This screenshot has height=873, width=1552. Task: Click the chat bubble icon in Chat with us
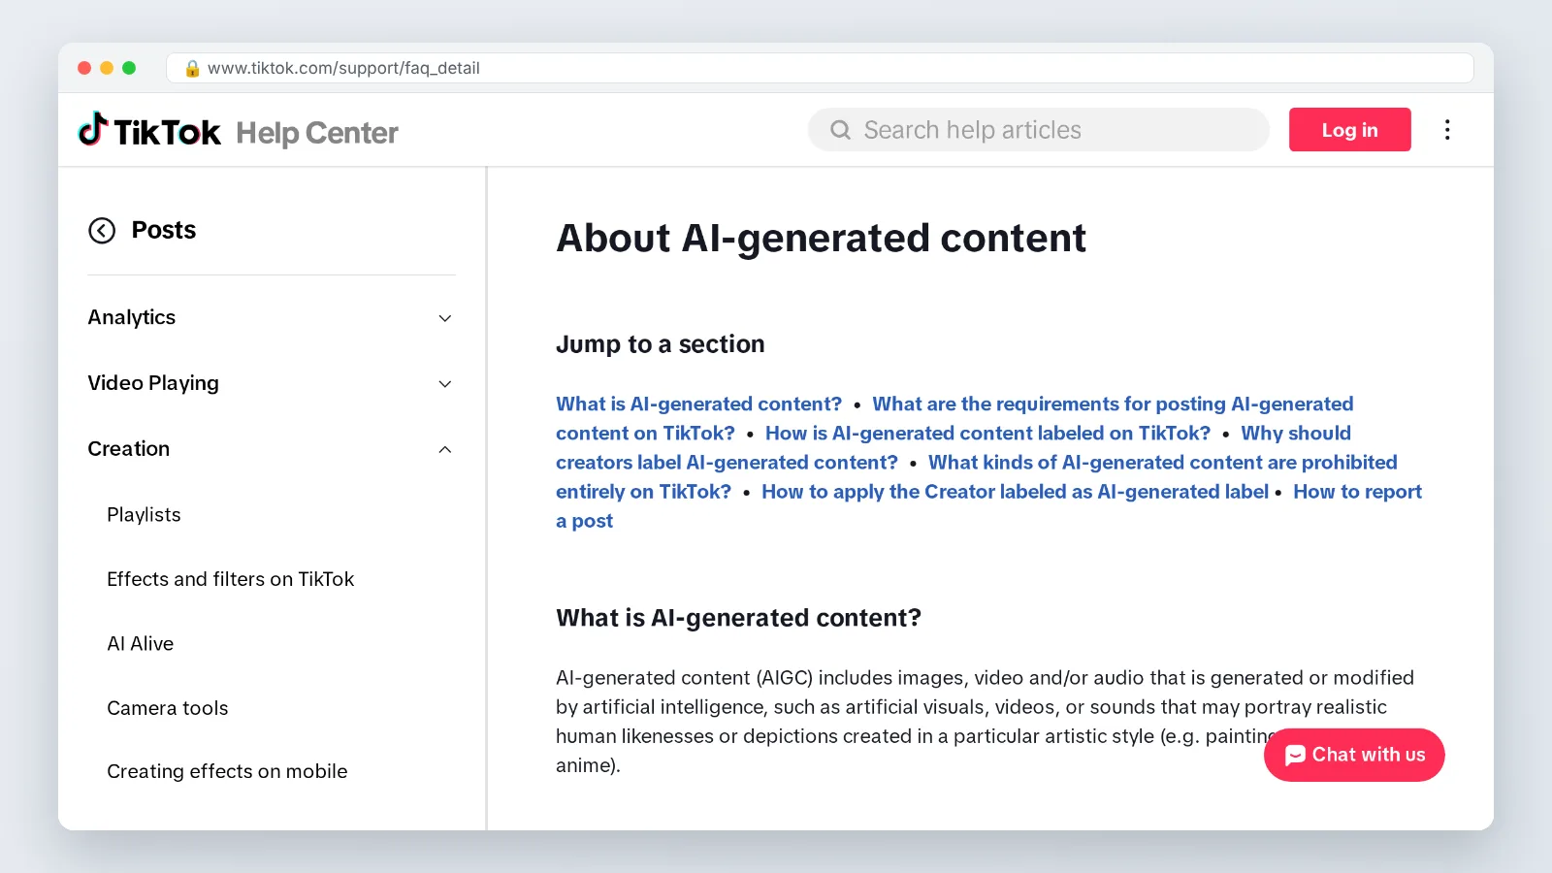1295,756
